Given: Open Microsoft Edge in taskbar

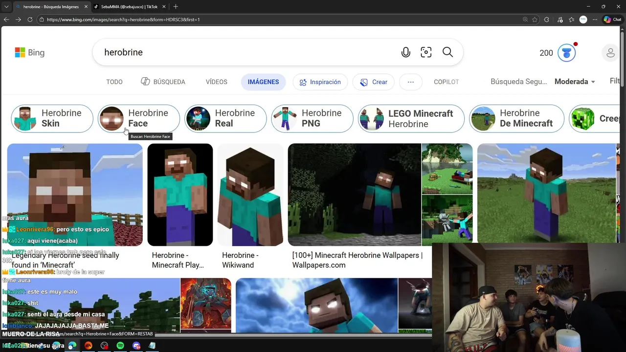Looking at the screenshot, I should coord(72,346).
